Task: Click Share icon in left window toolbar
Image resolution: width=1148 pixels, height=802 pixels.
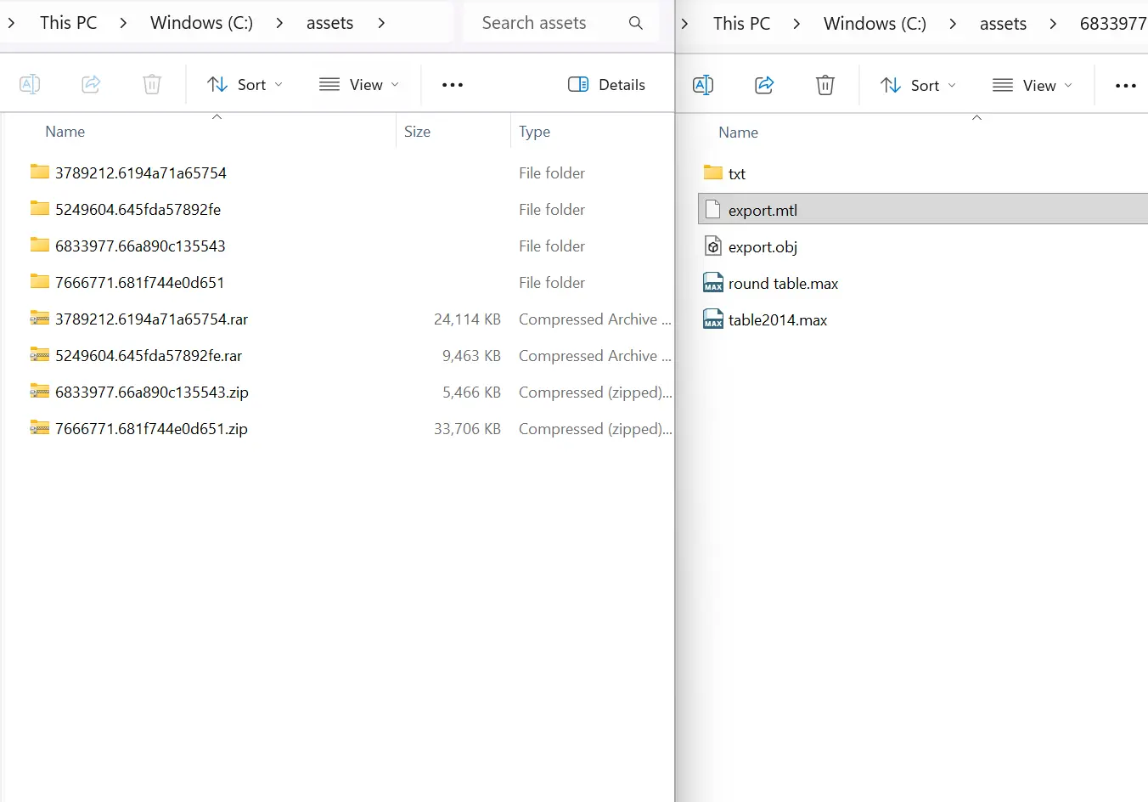Action: point(91,84)
